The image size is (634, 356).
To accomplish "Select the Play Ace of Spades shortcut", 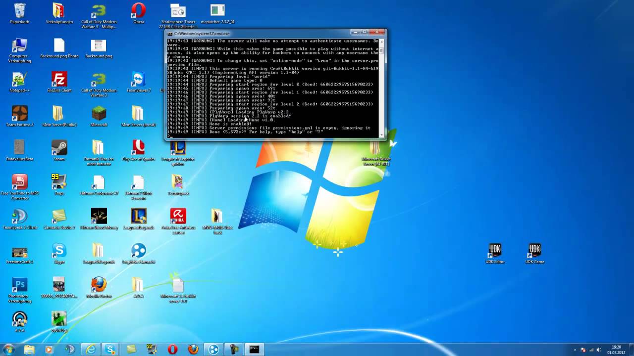I will coord(139,151).
